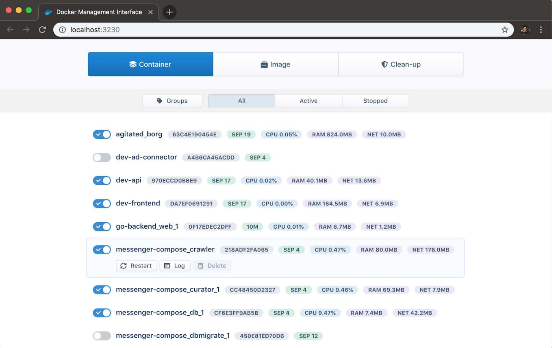The image size is (552, 348).
Task: Click the 10M uptime badge
Action: coord(252,227)
